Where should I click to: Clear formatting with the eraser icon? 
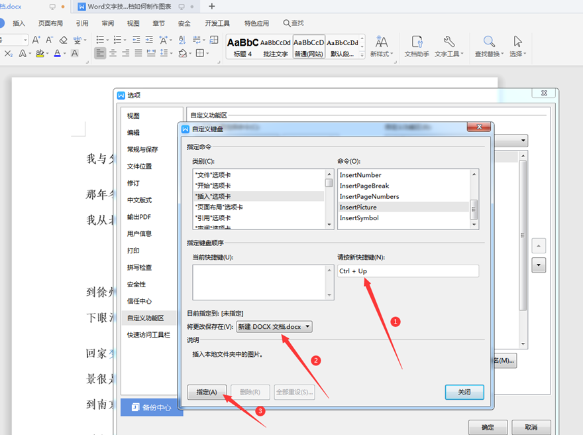[62, 39]
